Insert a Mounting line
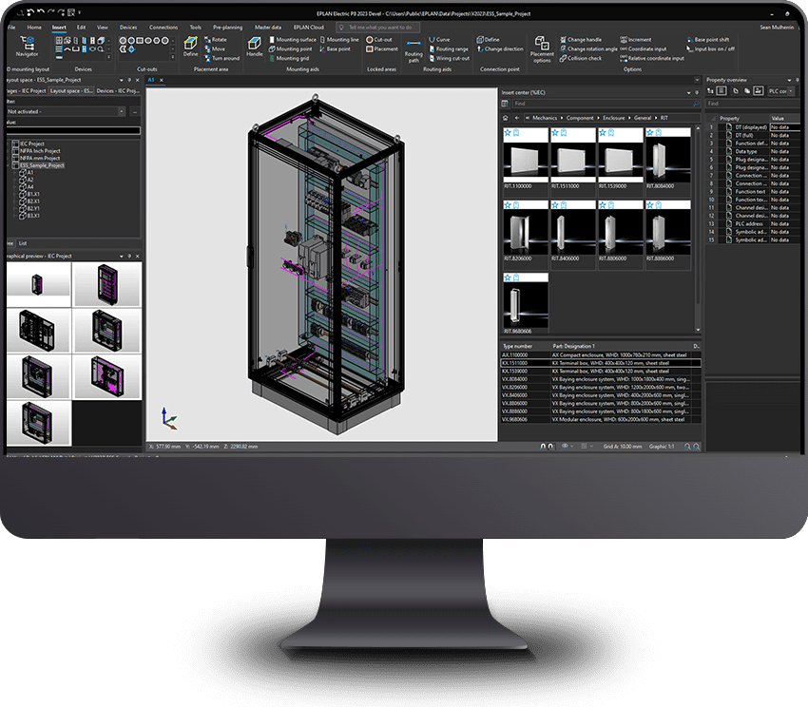Screen dimensions: 808x707 339,40
